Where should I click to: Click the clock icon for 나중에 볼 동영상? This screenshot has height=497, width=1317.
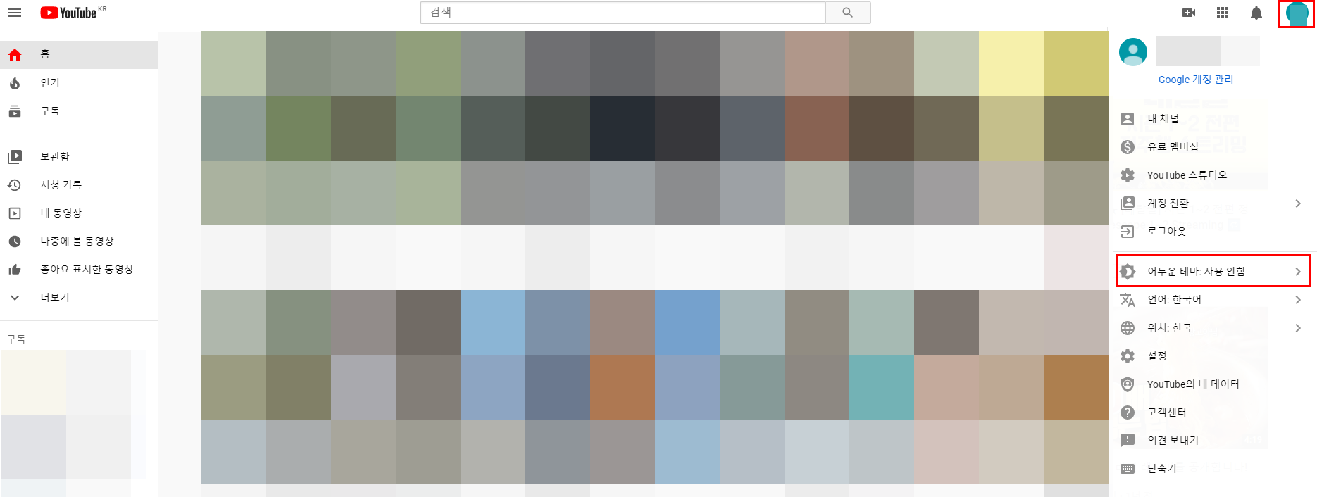click(x=15, y=241)
